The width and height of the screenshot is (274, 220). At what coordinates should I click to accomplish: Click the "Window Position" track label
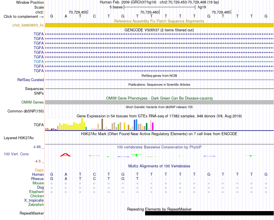tap(30, 2)
